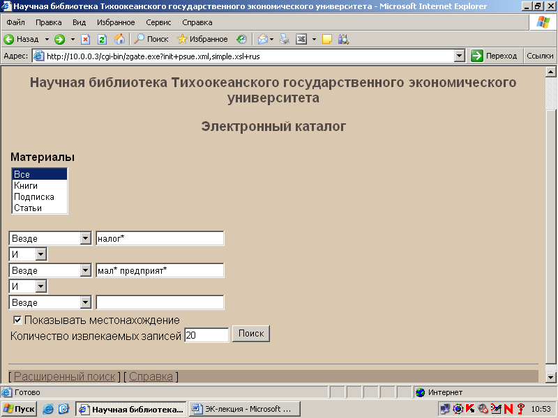Click the red N tray icon

508,409
